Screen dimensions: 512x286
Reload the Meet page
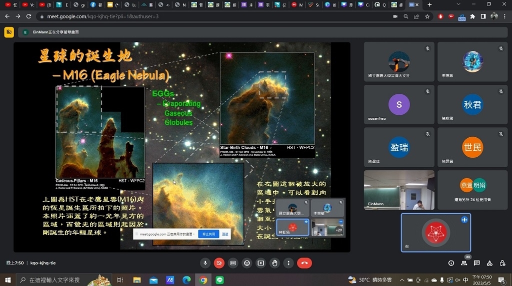(28, 16)
